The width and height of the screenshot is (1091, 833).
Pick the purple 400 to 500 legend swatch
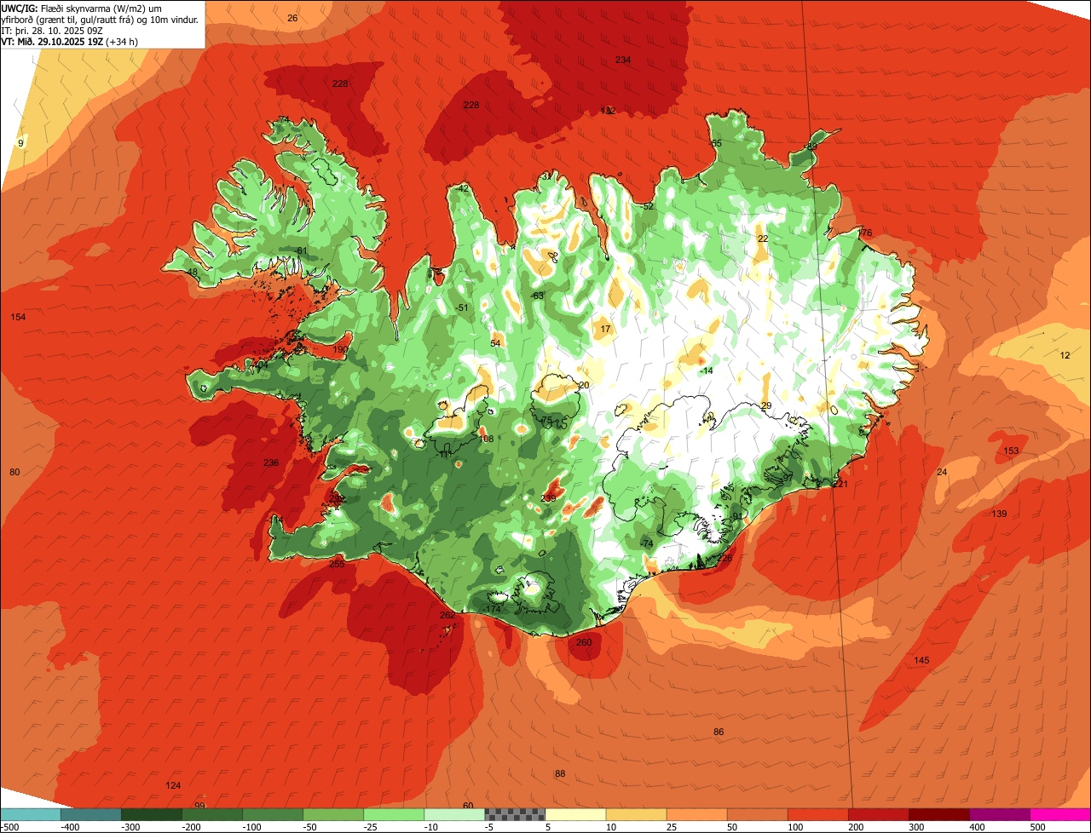point(1000,814)
